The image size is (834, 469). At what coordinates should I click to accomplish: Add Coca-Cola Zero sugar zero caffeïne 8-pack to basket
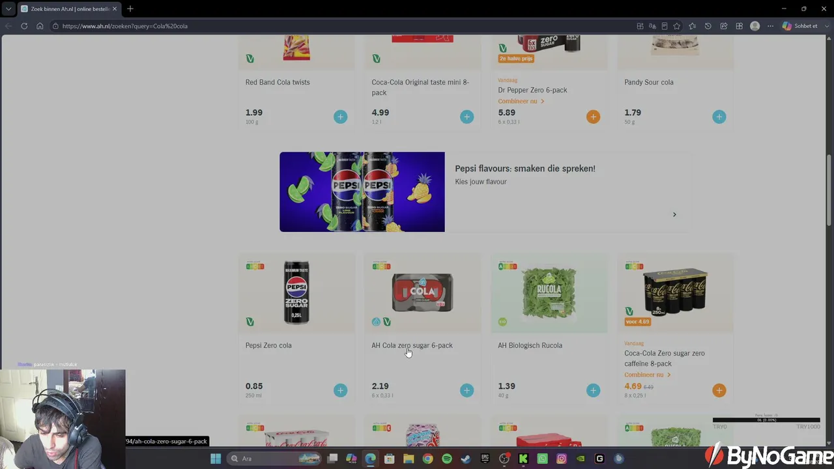[719, 390]
